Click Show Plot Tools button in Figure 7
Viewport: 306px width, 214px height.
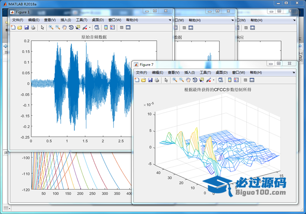252,80
